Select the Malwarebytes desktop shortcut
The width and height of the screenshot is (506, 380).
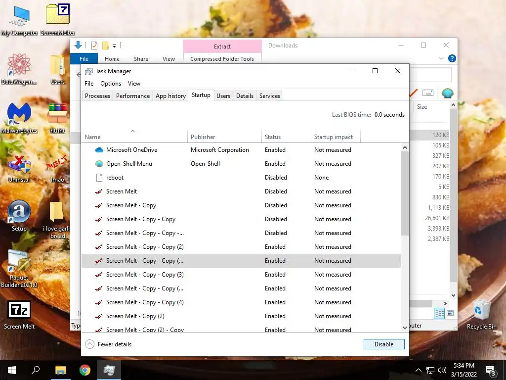click(19, 118)
